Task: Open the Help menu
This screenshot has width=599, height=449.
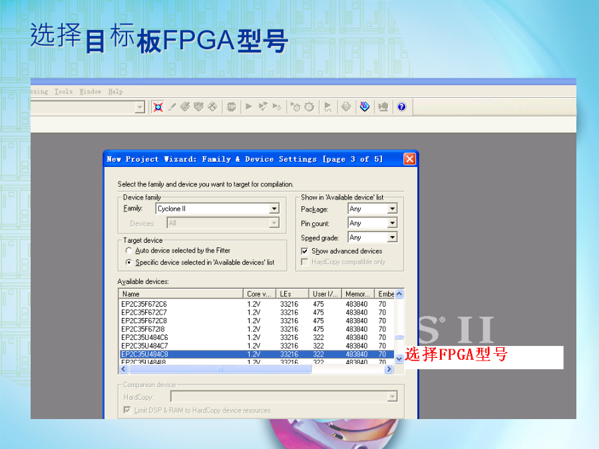Action: (x=115, y=92)
